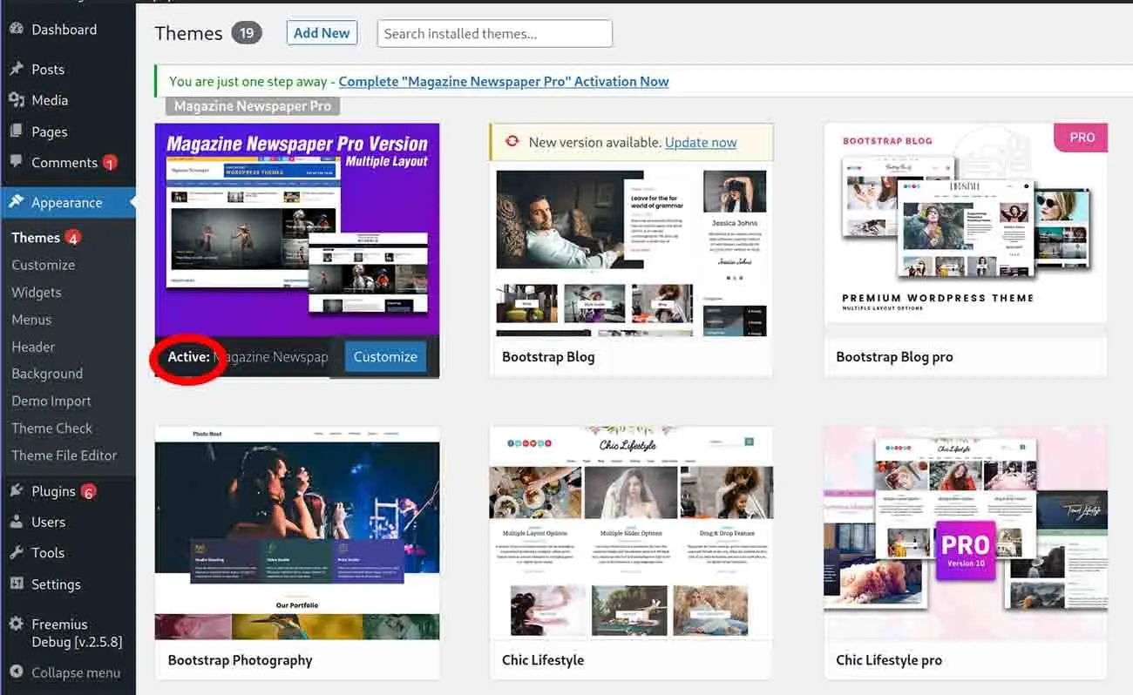Click the Update now link
Image resolution: width=1133 pixels, height=695 pixels.
(701, 142)
